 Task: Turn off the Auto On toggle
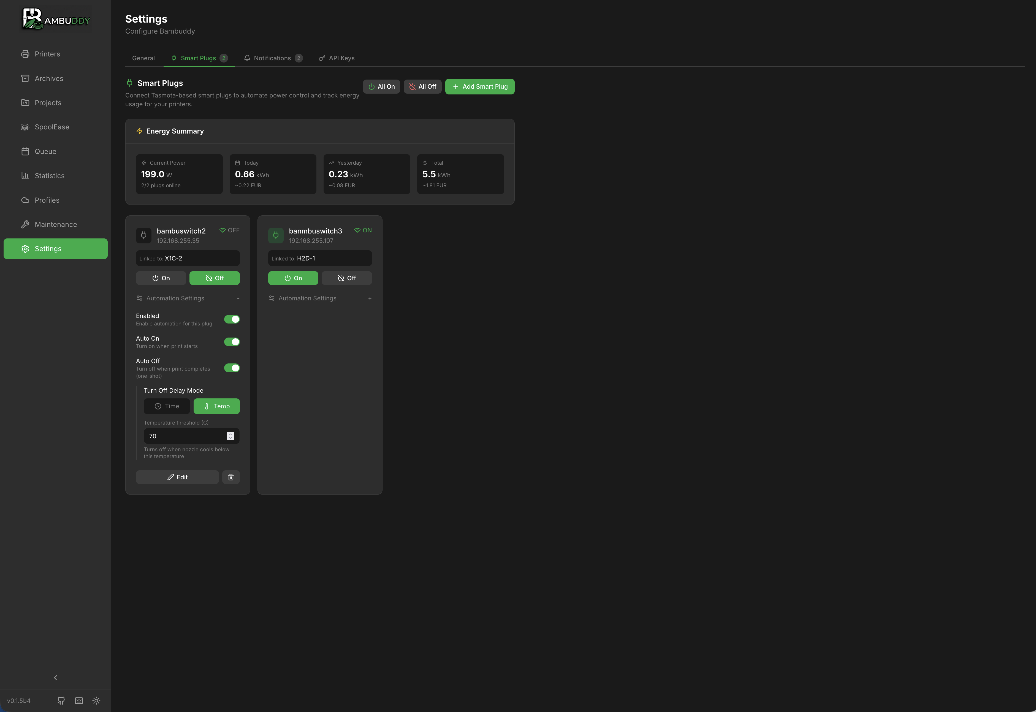[x=232, y=342]
